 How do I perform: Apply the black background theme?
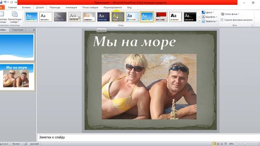(190, 17)
